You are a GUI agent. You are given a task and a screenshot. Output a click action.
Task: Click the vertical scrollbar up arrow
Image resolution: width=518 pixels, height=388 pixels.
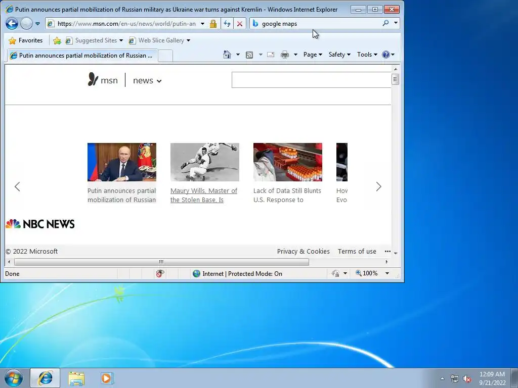(x=396, y=69)
